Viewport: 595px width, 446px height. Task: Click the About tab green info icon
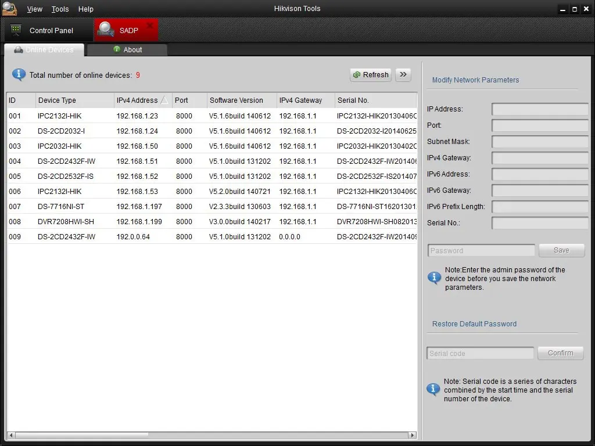click(x=117, y=49)
